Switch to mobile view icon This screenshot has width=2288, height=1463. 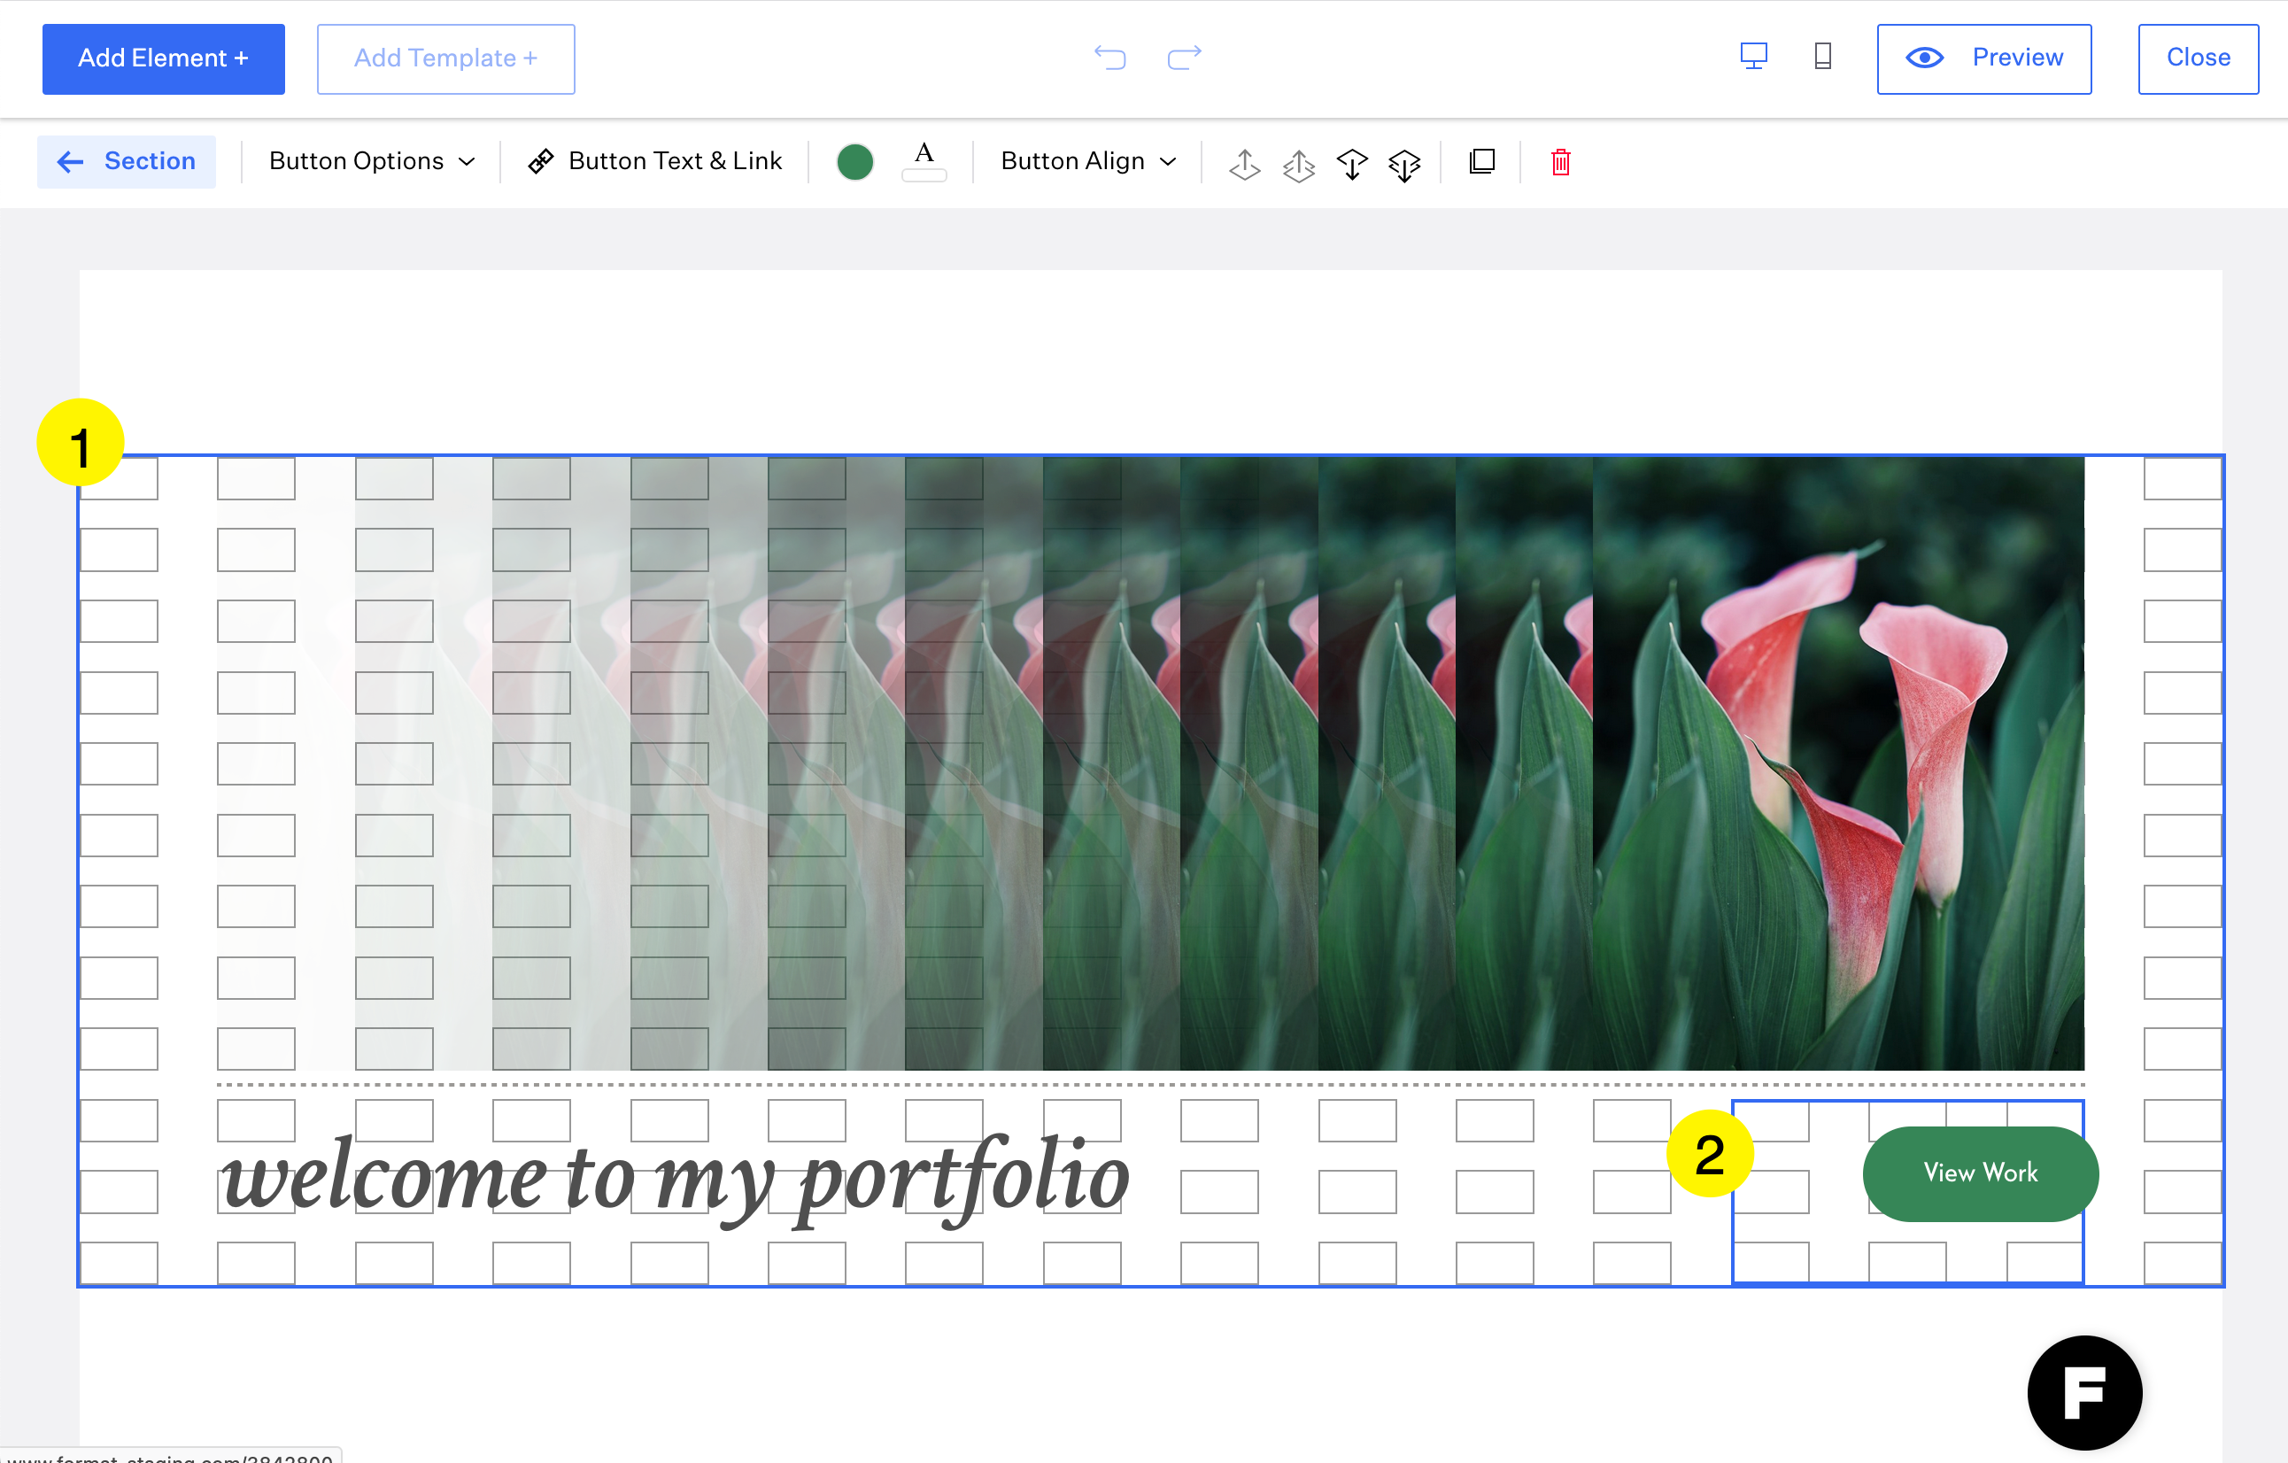[x=1822, y=57]
